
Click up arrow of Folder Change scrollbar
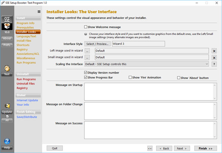point(215,105)
